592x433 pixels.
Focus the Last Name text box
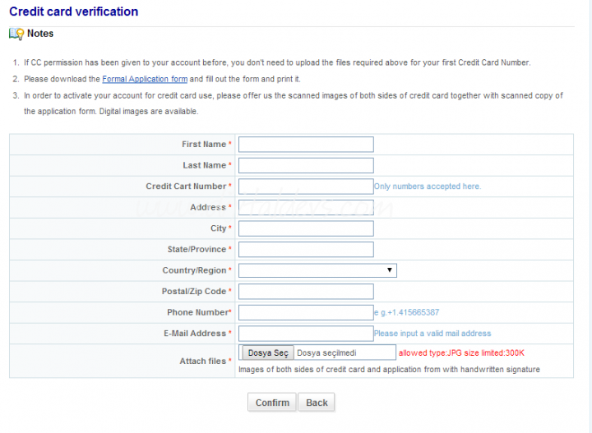305,165
